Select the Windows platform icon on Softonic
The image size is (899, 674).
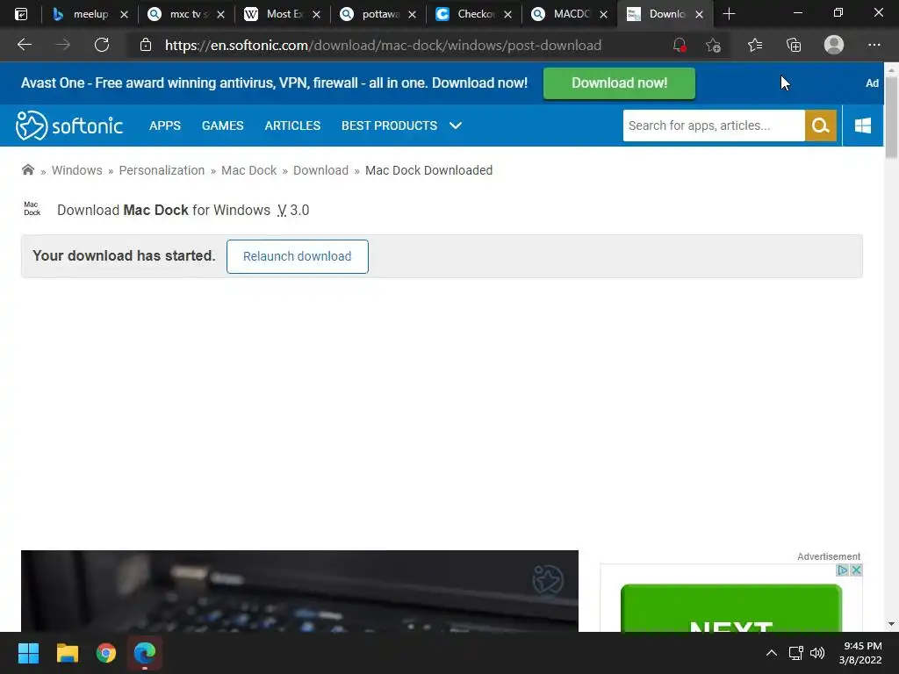click(863, 125)
